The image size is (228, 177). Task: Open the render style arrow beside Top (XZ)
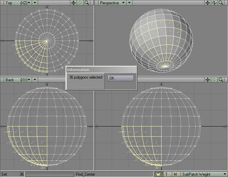click(35, 3)
